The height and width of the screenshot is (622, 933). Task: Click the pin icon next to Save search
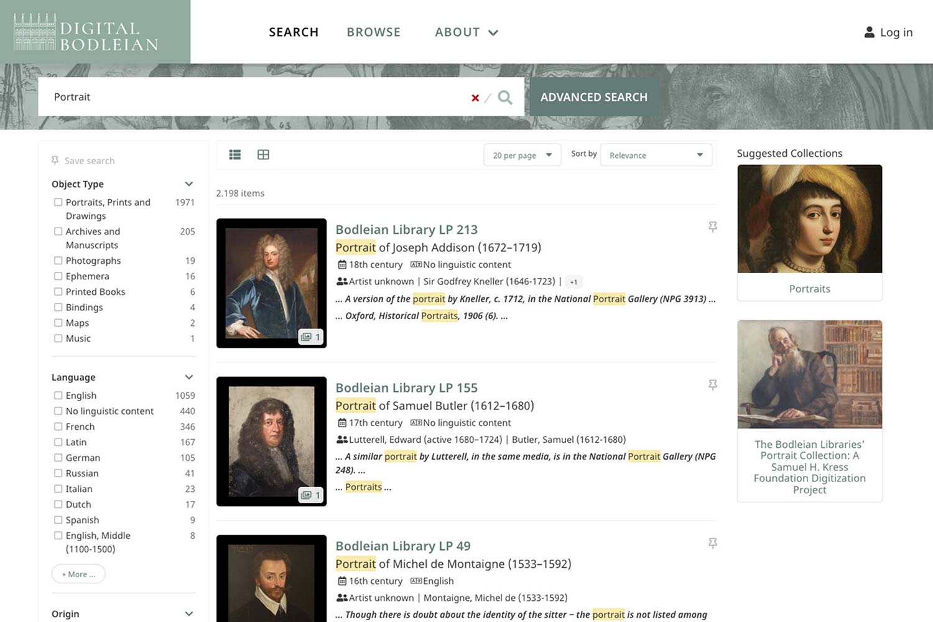click(x=55, y=160)
